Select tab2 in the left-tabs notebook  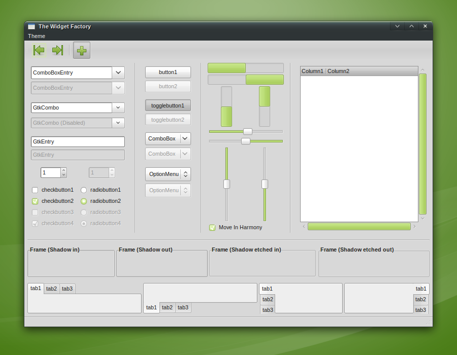(268, 299)
